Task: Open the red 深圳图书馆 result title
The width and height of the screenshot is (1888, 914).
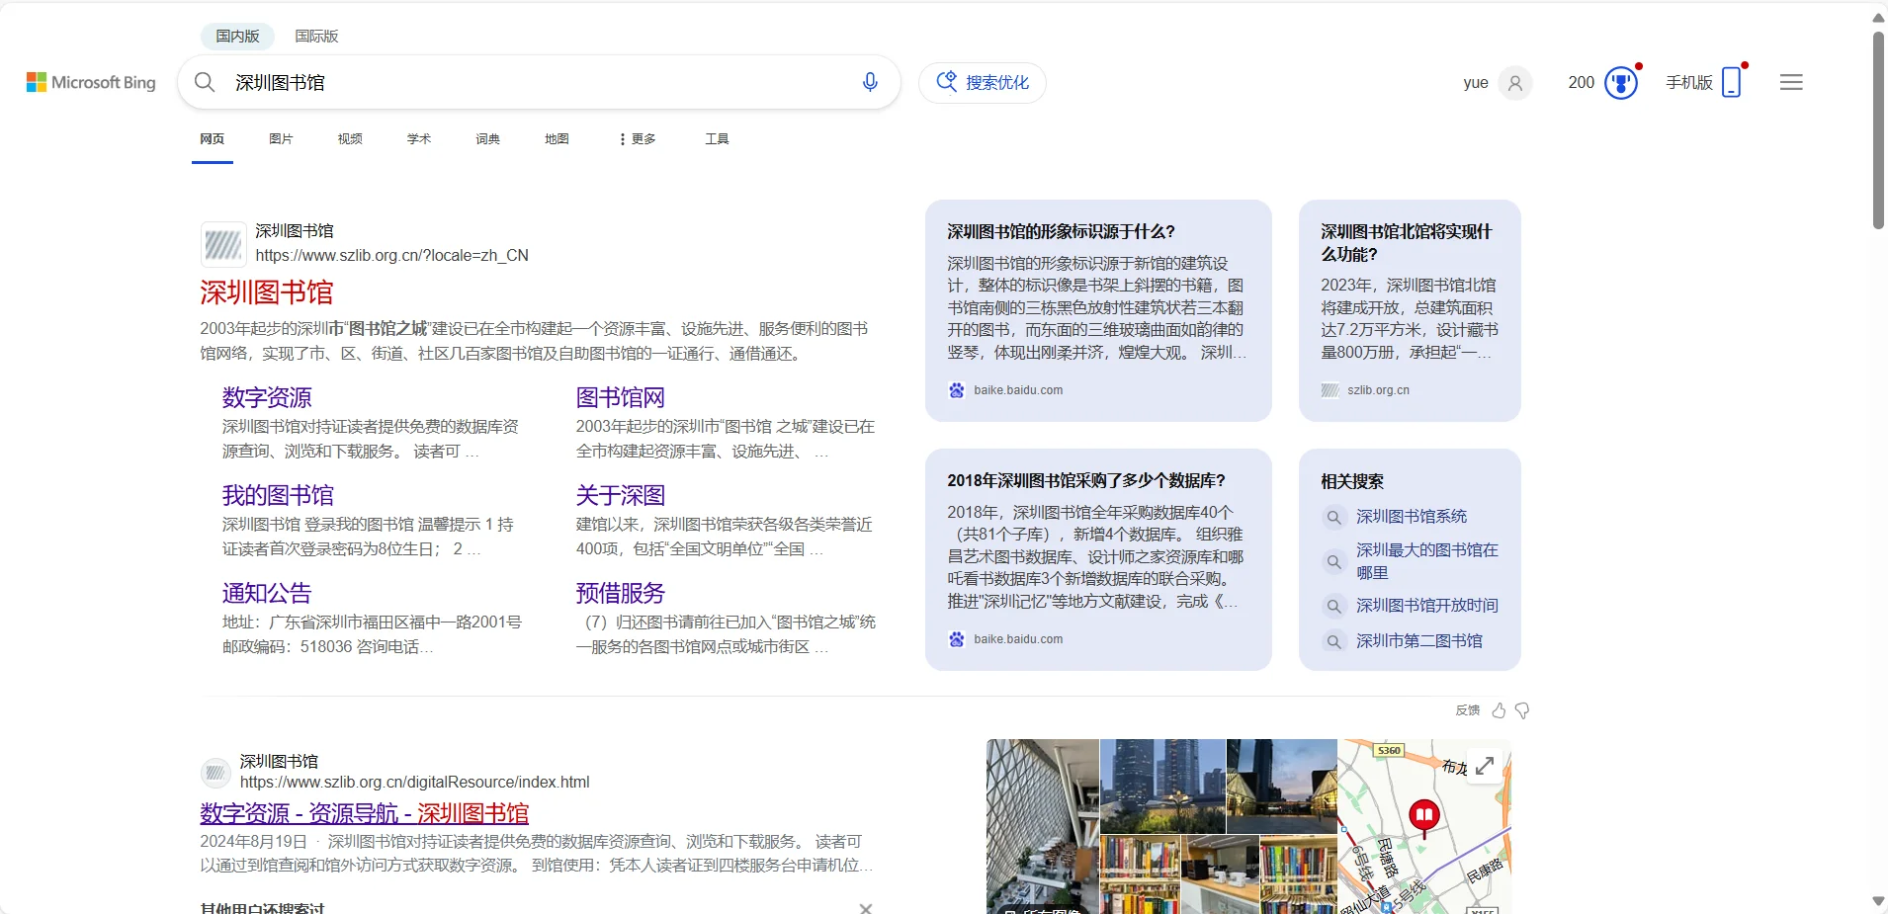Action: (x=267, y=292)
